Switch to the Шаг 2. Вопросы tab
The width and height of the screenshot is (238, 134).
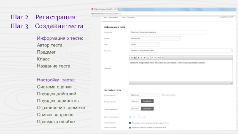tap(128, 18)
